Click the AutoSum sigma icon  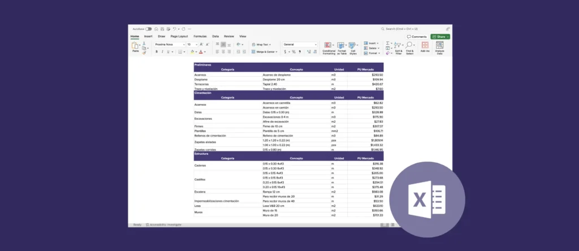(x=388, y=43)
